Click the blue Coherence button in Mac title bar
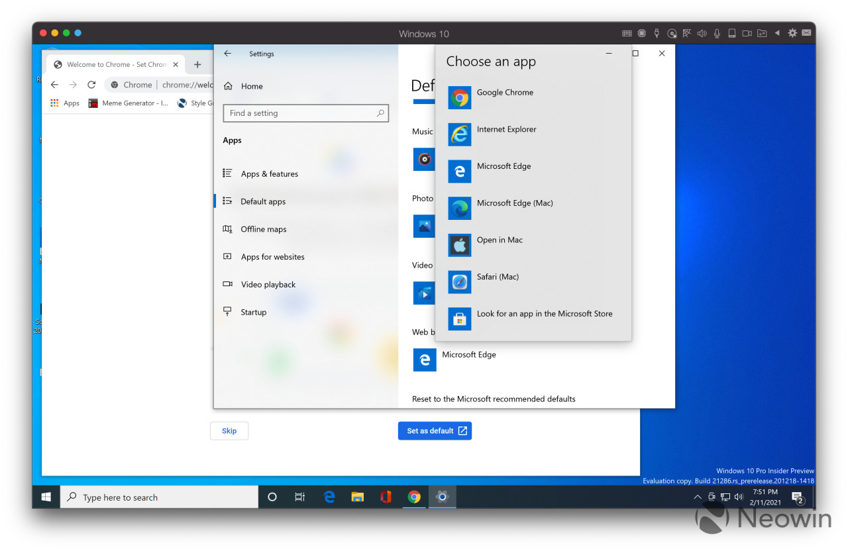Image resolution: width=848 pixels, height=551 pixels. click(78, 33)
